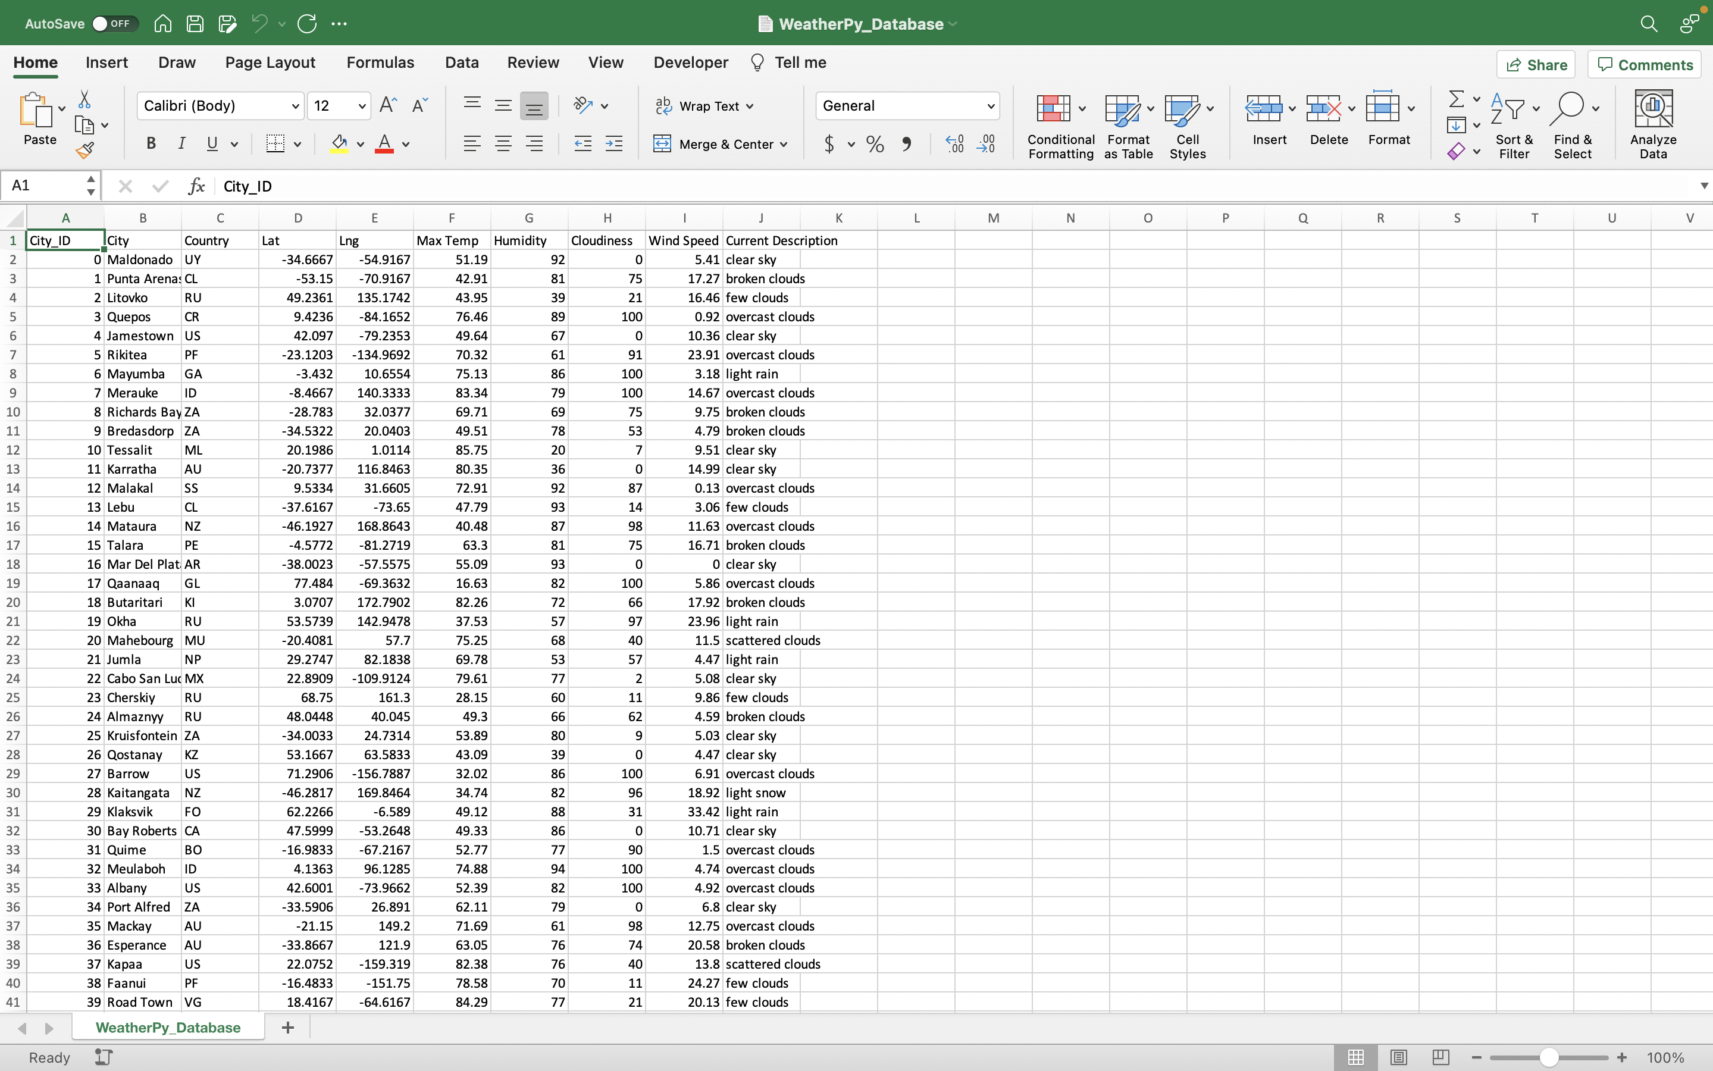The height and width of the screenshot is (1071, 1713).
Task: Open the font color dropdown arrow
Action: [x=405, y=144]
